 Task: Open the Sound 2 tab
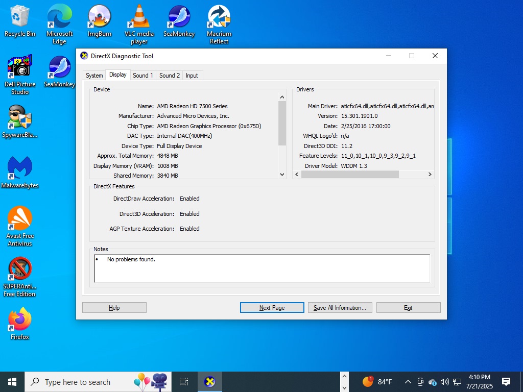[170, 76]
